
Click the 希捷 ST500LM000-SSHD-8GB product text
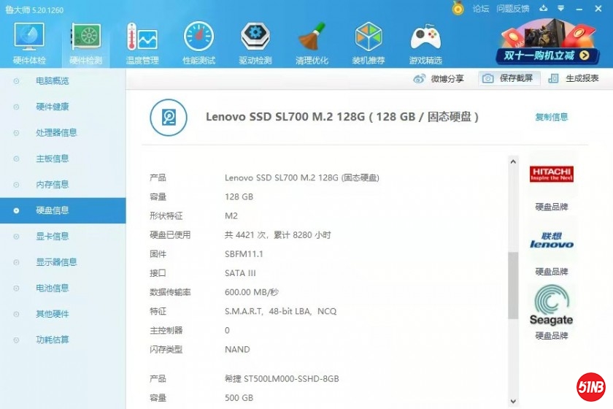[x=282, y=379]
